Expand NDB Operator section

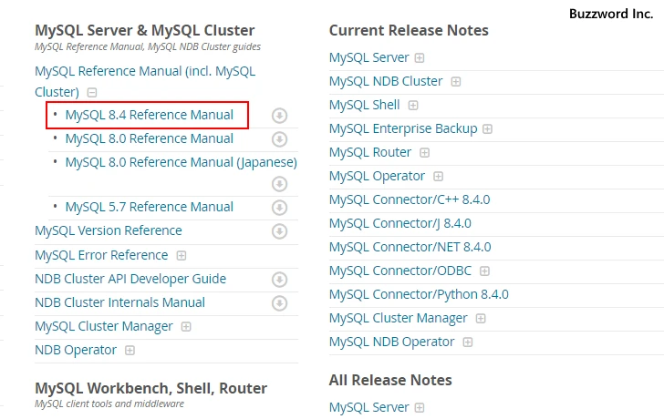pyautogui.click(x=130, y=351)
